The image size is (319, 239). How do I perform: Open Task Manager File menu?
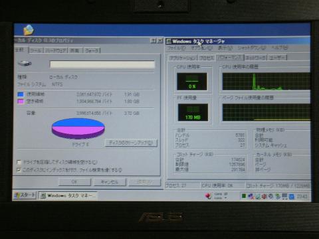pos(176,48)
